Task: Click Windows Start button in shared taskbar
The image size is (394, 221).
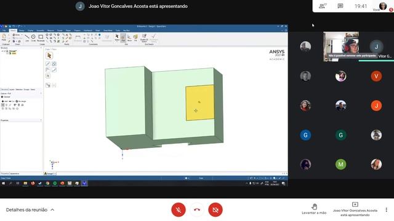Action: [3, 184]
